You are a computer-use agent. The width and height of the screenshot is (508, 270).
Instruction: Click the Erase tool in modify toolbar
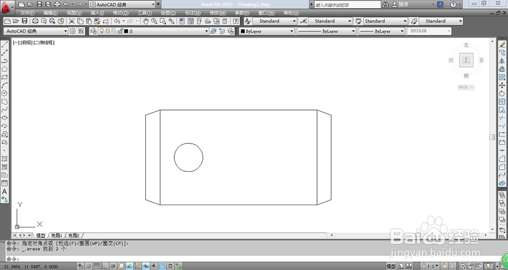click(502, 45)
